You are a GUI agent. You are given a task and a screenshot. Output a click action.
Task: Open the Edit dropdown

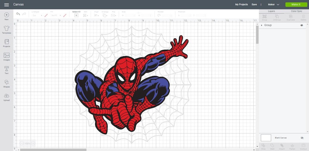(86, 16)
